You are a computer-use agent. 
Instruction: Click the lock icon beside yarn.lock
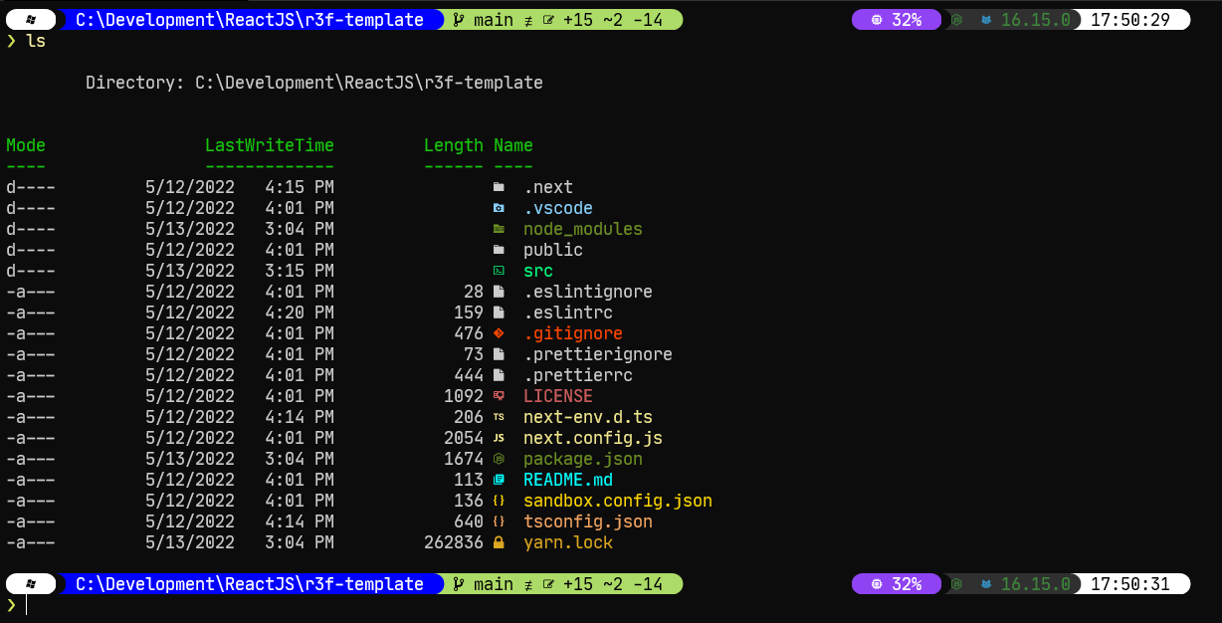[499, 542]
